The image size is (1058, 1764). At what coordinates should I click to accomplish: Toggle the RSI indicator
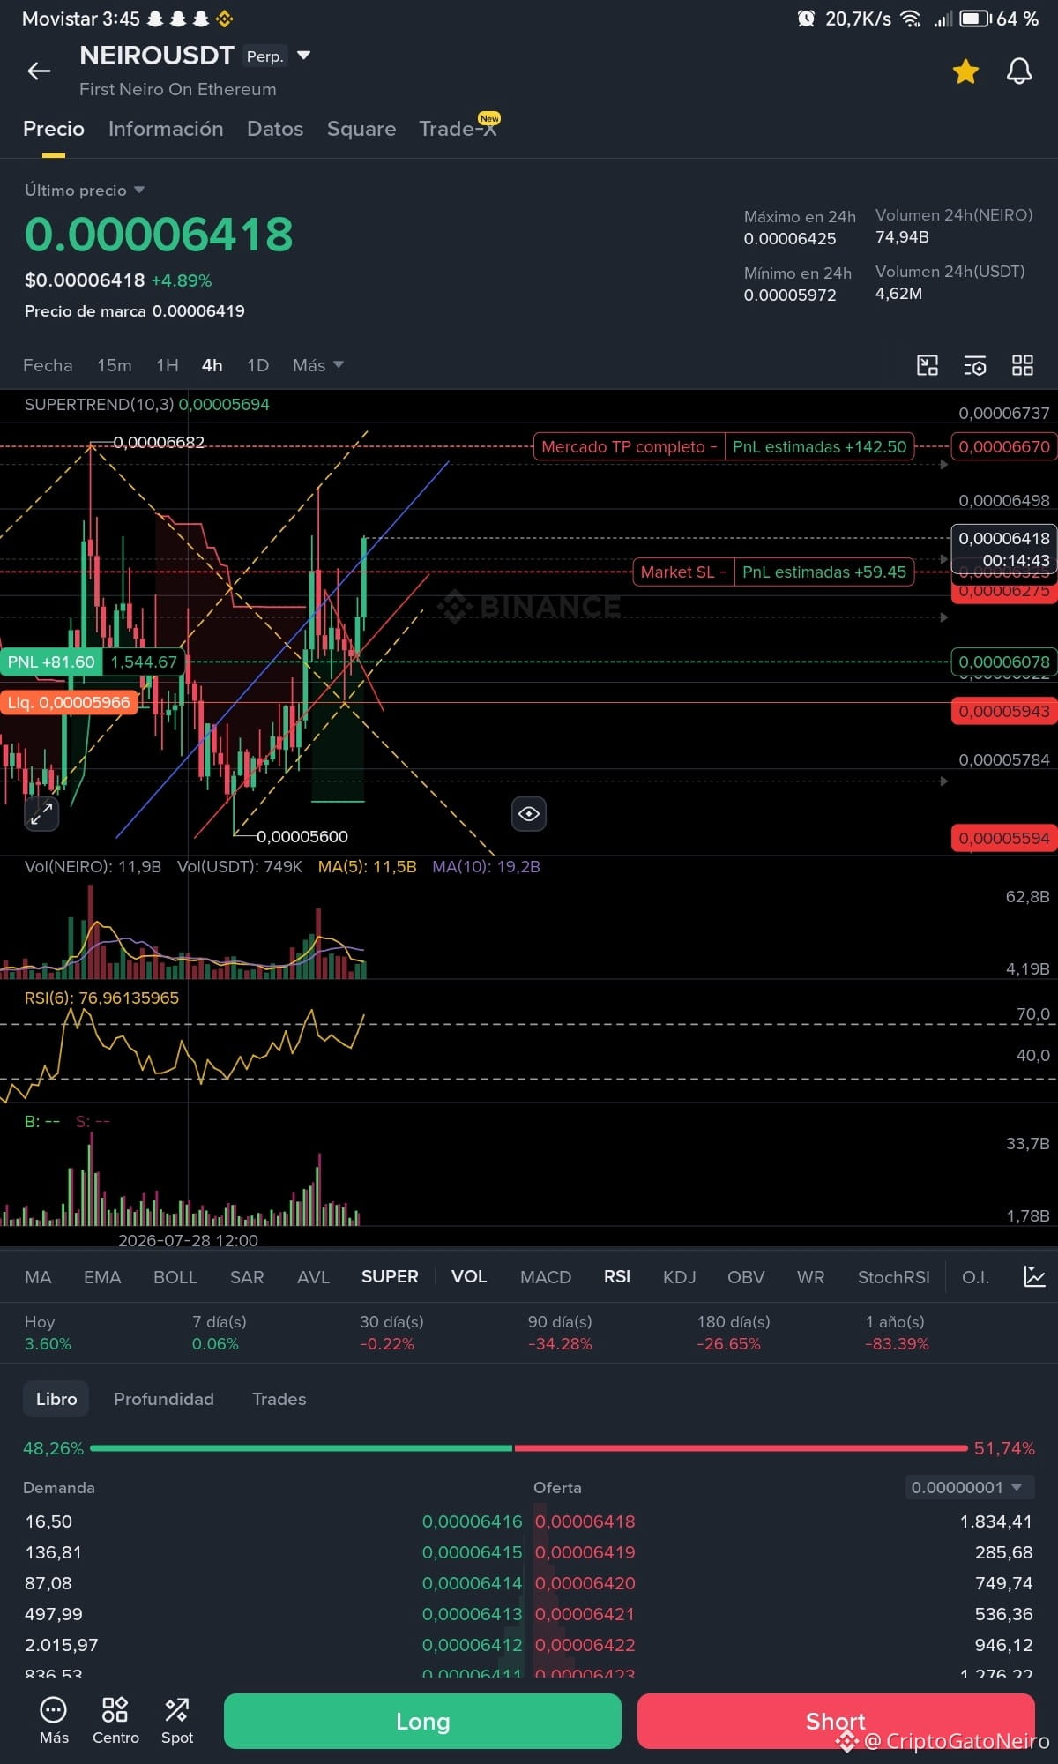pyautogui.click(x=617, y=1276)
